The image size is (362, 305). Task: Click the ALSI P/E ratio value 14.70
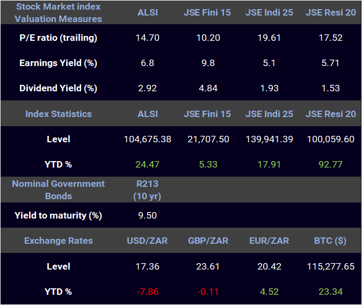(x=147, y=38)
